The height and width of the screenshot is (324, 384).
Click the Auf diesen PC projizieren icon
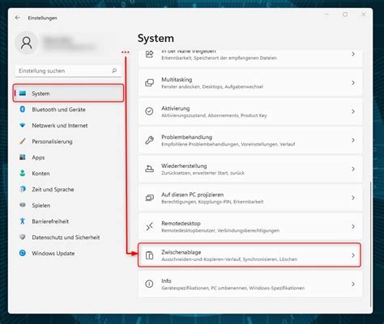[x=149, y=198]
